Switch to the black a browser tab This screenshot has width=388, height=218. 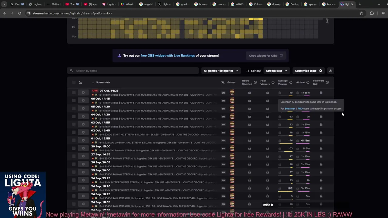coord(329,4)
